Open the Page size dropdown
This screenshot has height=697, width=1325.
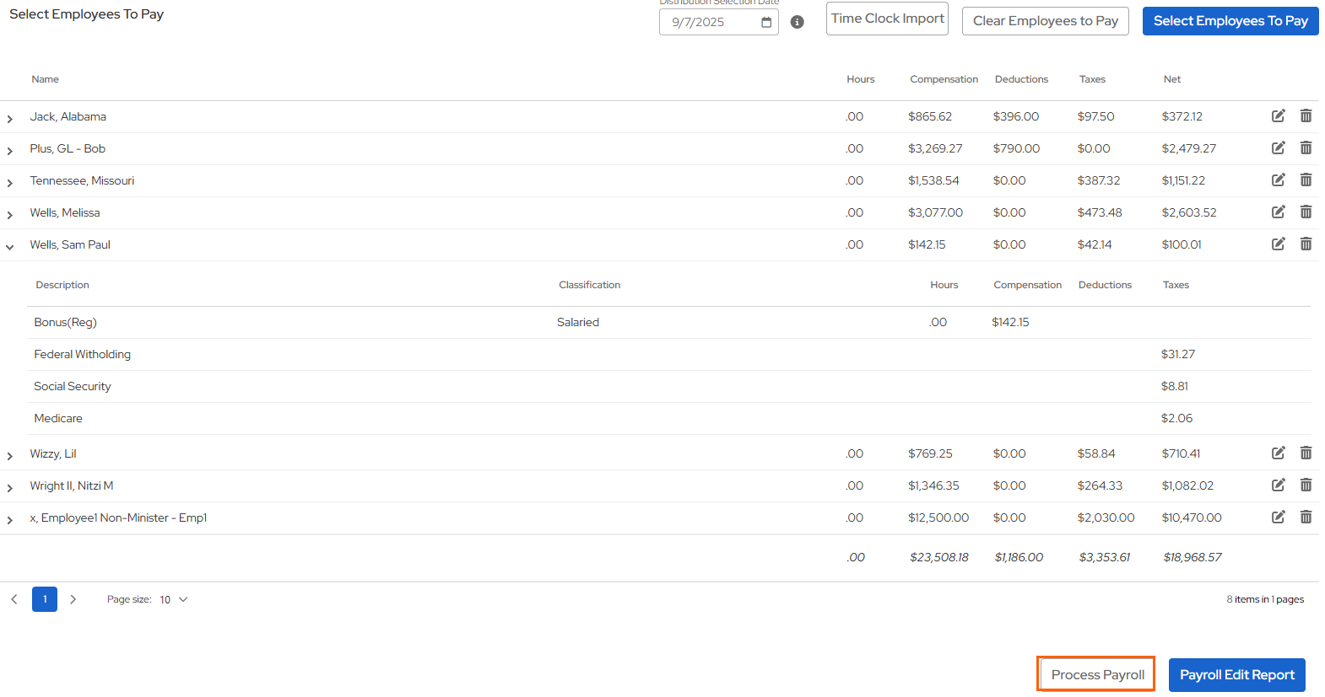[x=173, y=600]
